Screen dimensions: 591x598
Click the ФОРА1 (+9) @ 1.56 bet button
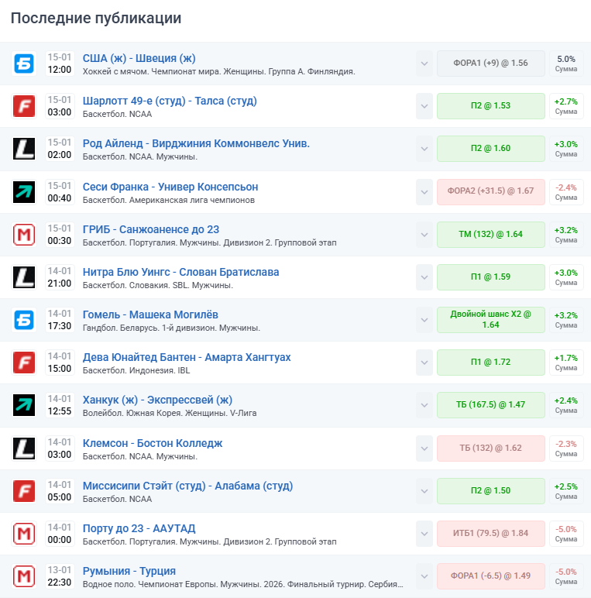coord(490,63)
